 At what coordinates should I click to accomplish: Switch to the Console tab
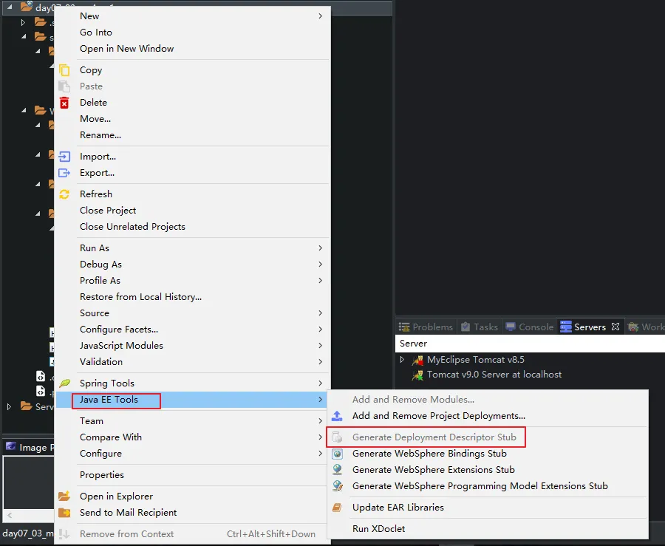click(530, 327)
